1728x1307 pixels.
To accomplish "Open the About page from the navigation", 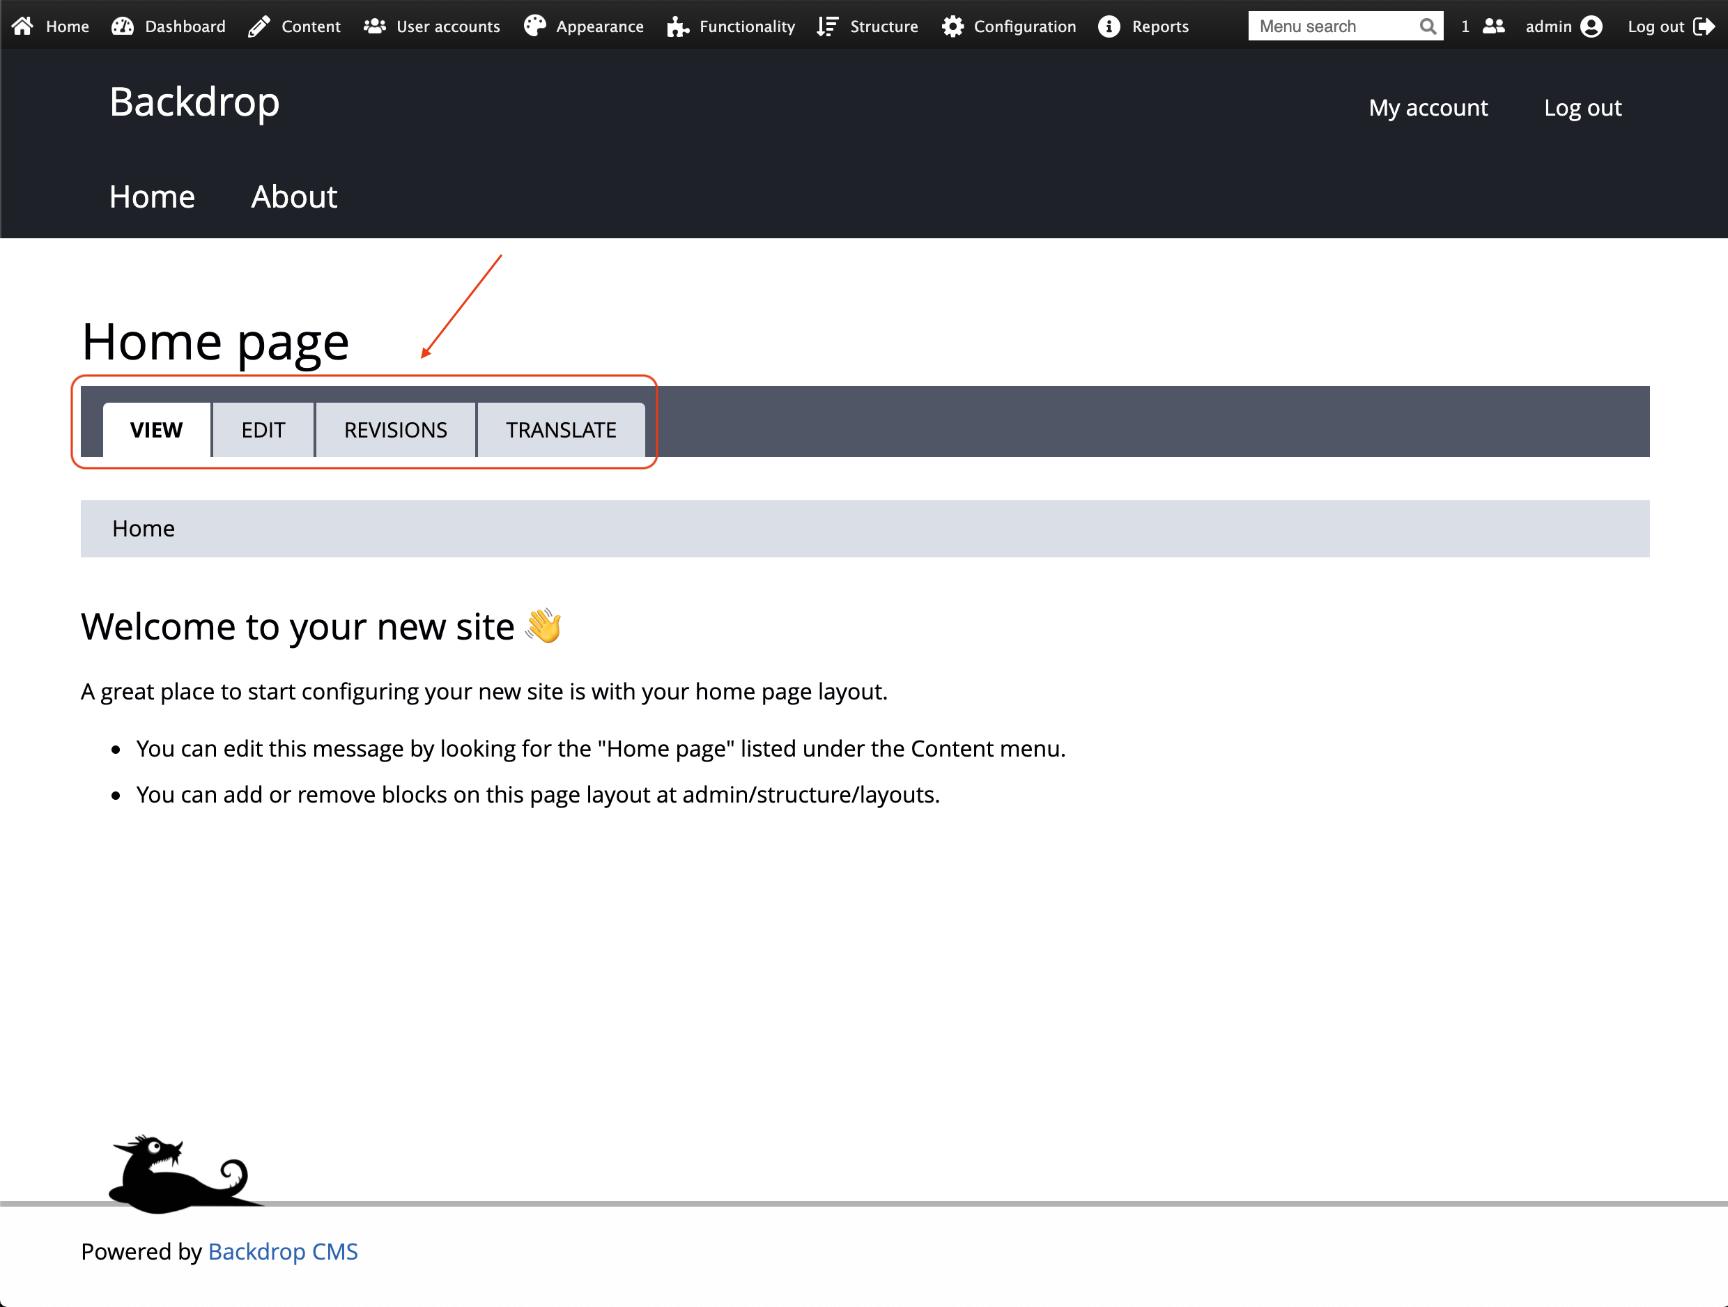I will pos(294,197).
